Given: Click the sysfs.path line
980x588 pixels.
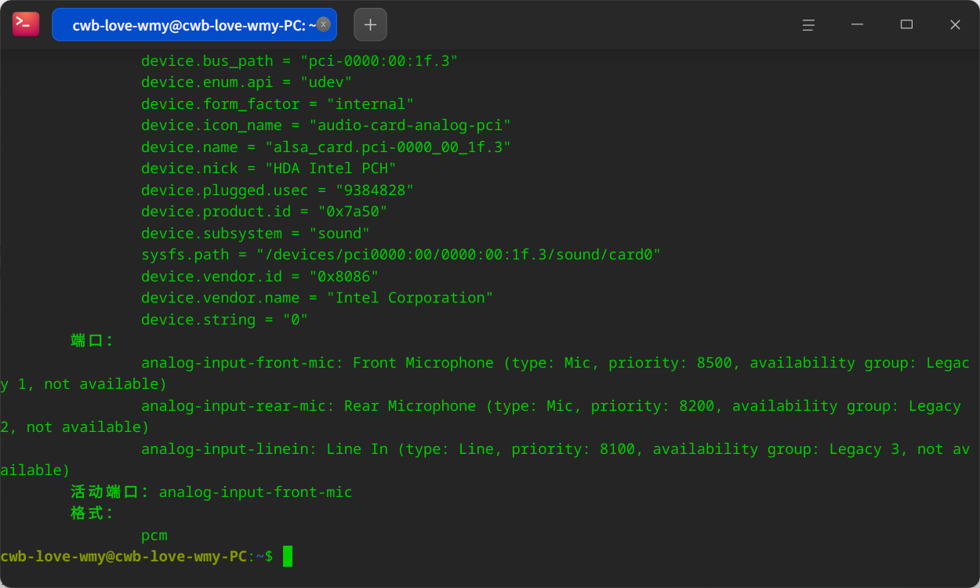Looking at the screenshot, I should pos(401,255).
